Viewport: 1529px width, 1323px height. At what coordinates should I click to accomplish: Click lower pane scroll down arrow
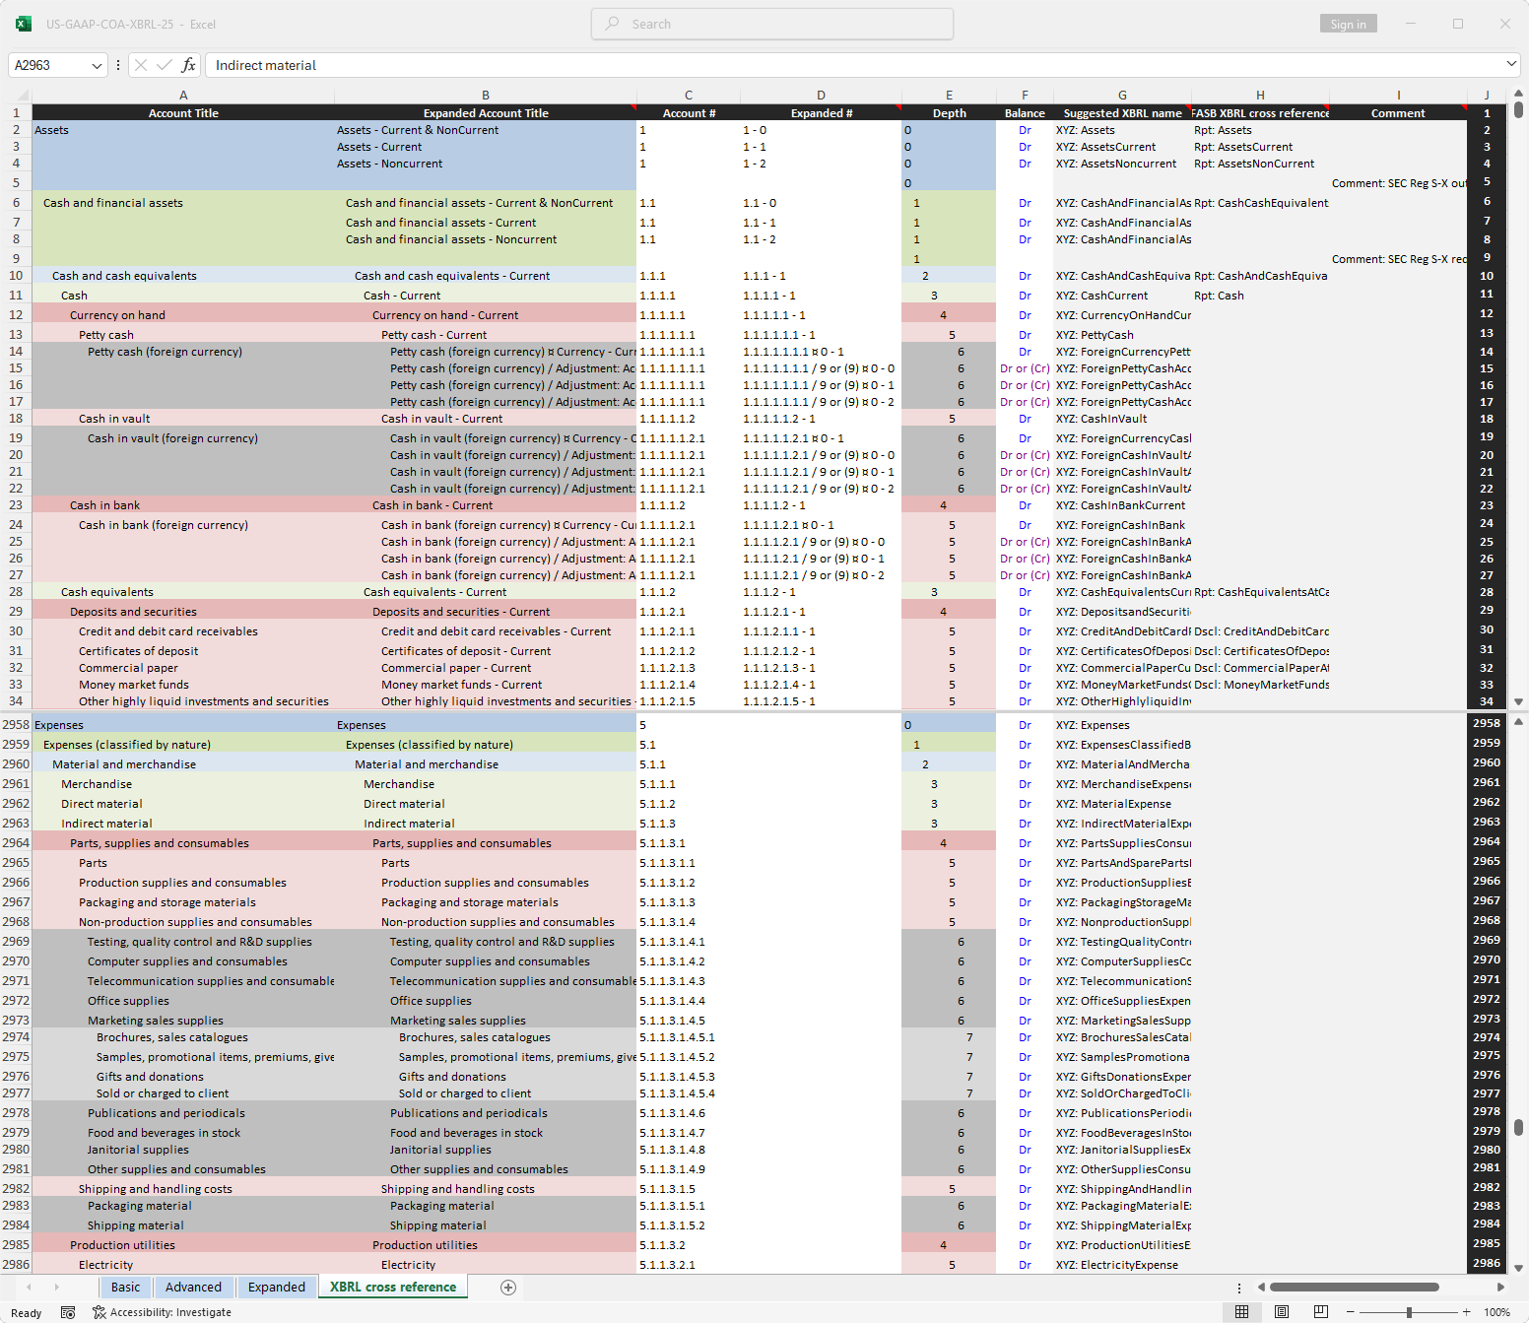(x=1519, y=1268)
